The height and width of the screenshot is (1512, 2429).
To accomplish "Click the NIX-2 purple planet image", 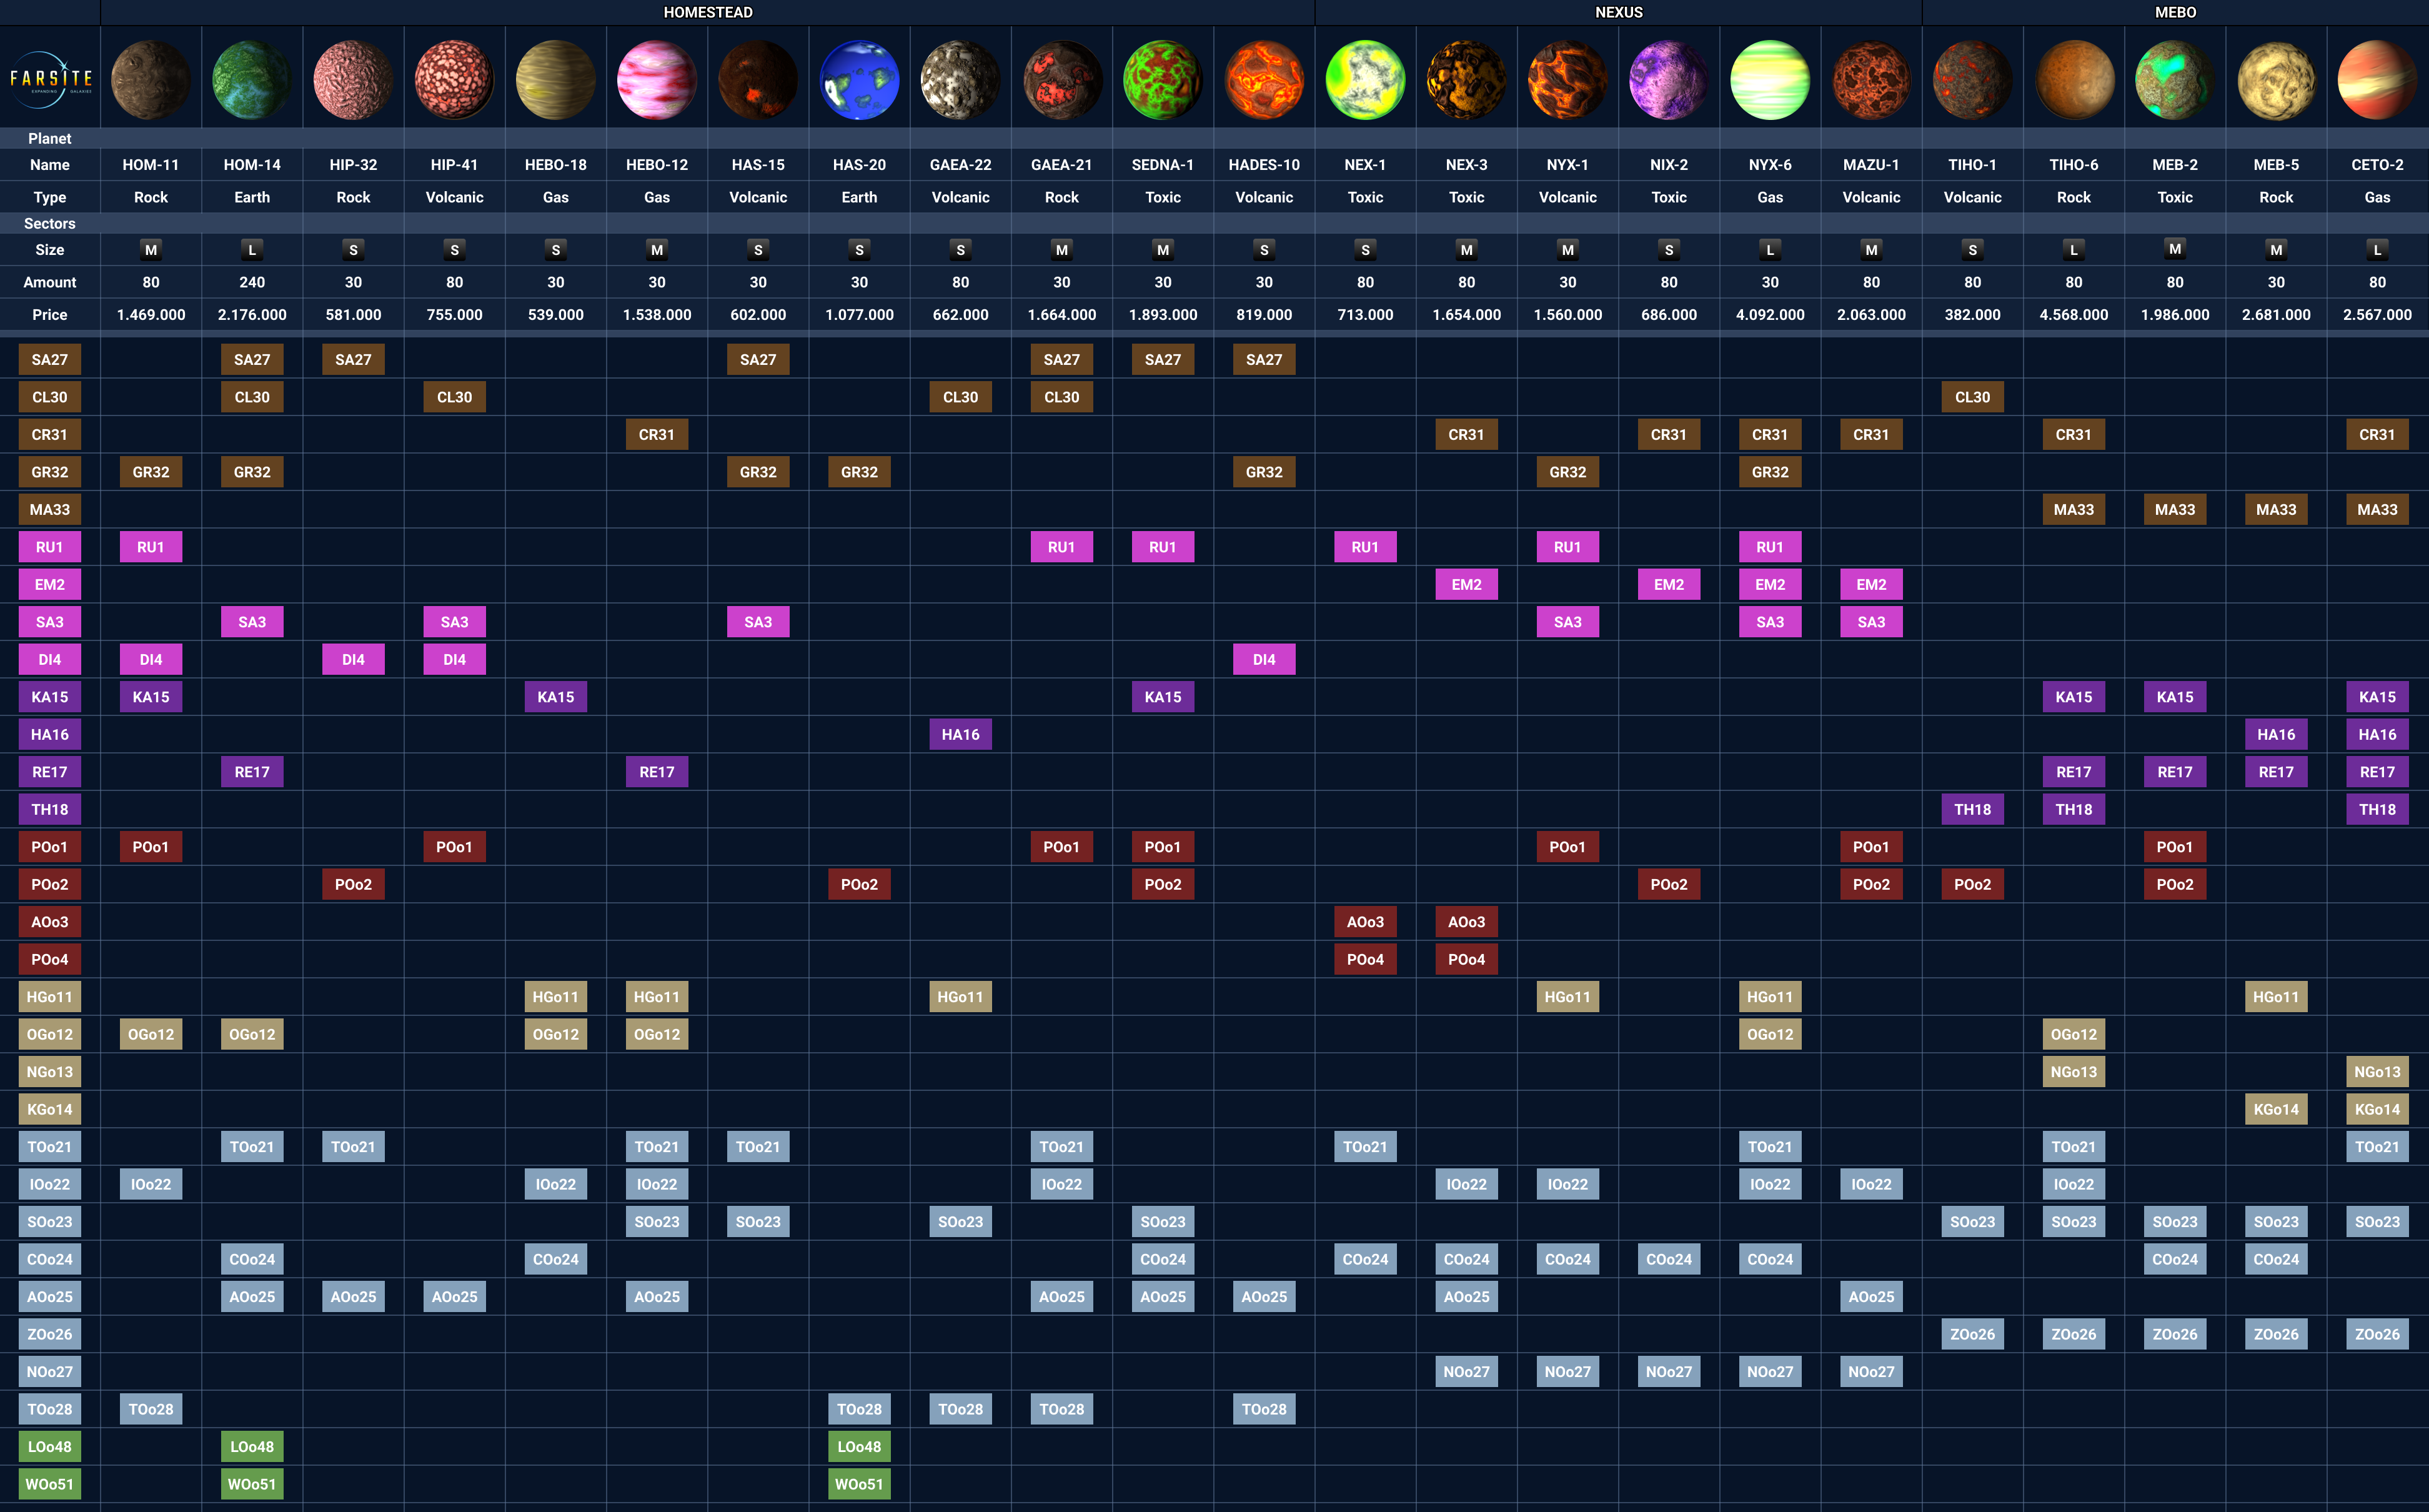I will [1668, 80].
